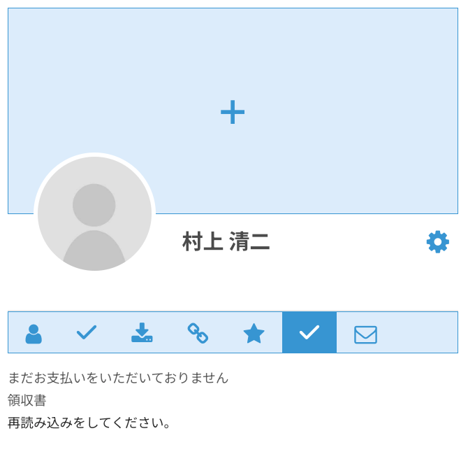Click the user name 村上 清二
Viewport: 468px width, 452px height.
tap(226, 241)
